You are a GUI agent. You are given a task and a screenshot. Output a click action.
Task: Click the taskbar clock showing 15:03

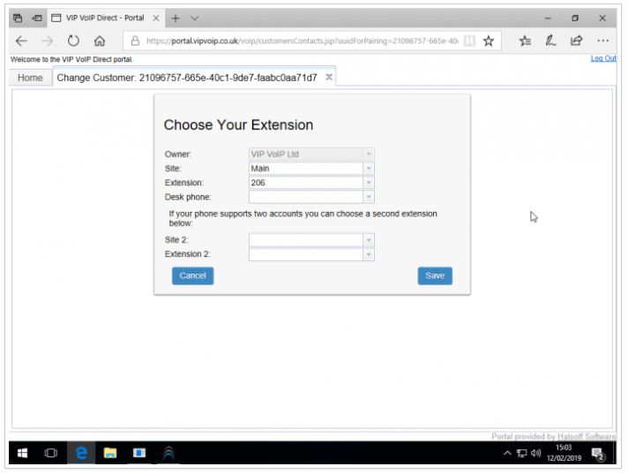click(x=564, y=453)
